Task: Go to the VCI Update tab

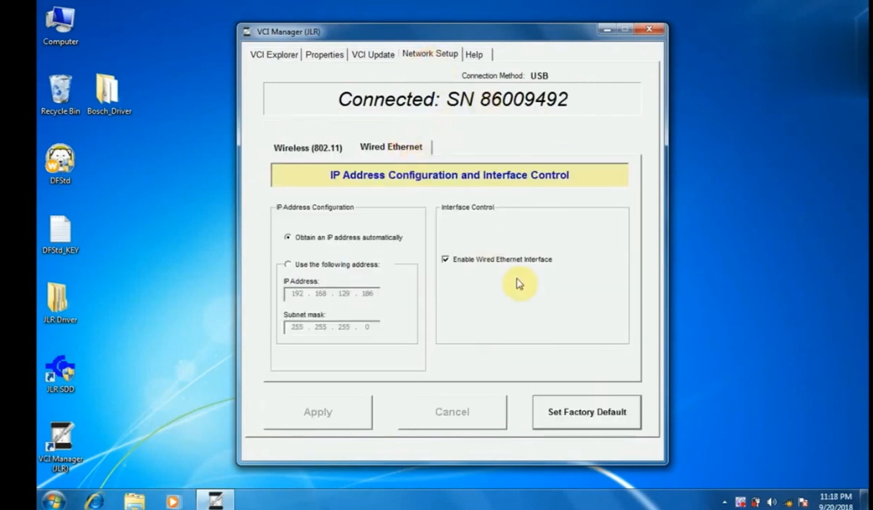Action: point(373,55)
